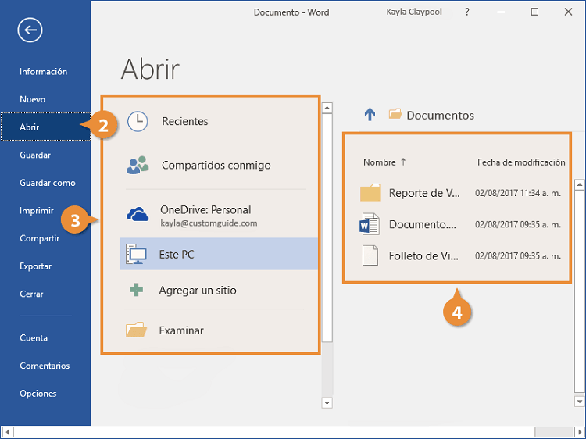
Task: Sort by Fecha de modificación header
Action: click(x=521, y=162)
